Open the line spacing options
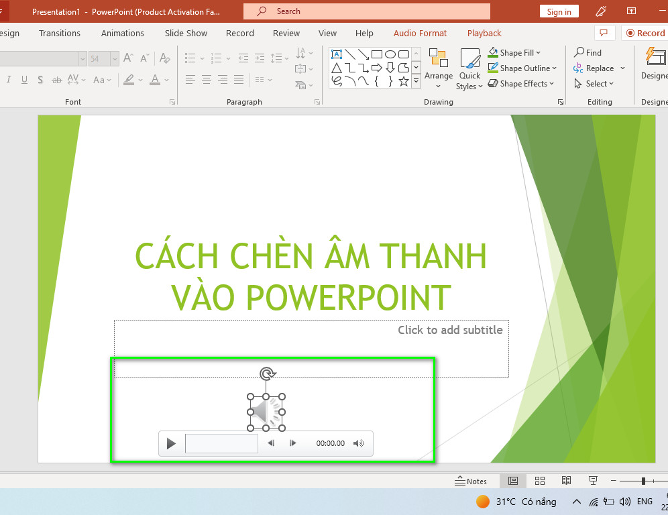The height and width of the screenshot is (515, 668). (279, 58)
